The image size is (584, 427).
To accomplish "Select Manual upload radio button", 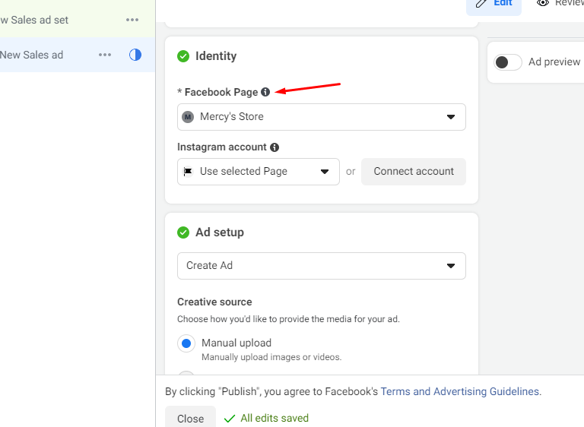I will tap(186, 343).
